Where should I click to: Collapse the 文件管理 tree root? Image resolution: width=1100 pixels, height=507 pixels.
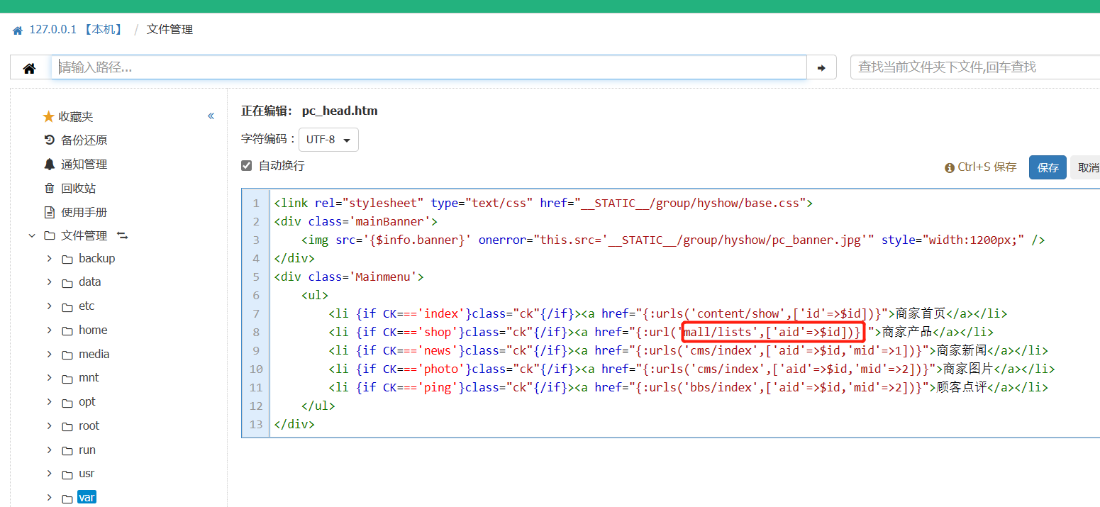pos(32,235)
